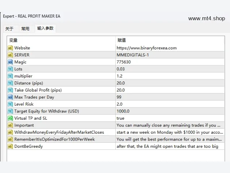Select the SERVER variable name
230x173 pixels.
[22, 55]
